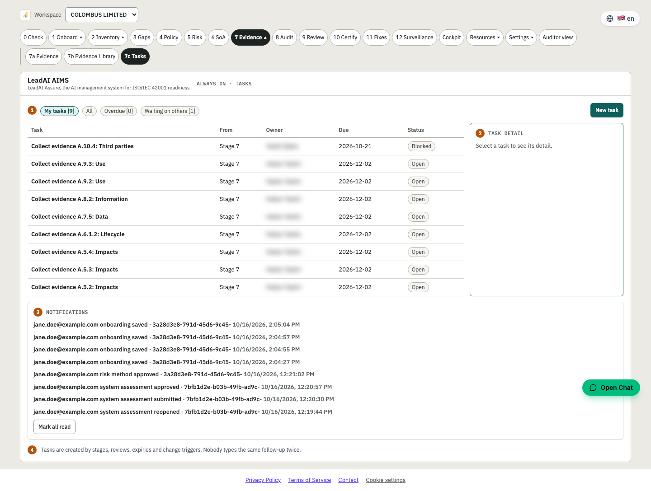
Task: Open the Settings dropdown
Action: [x=521, y=37]
